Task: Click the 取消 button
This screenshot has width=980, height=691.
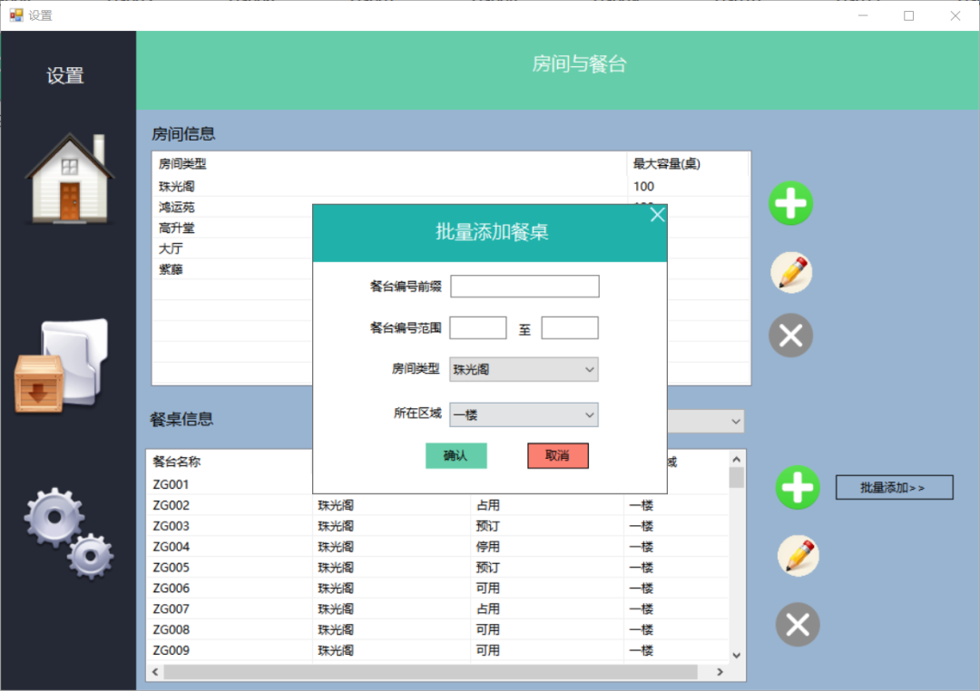Action: pos(557,456)
